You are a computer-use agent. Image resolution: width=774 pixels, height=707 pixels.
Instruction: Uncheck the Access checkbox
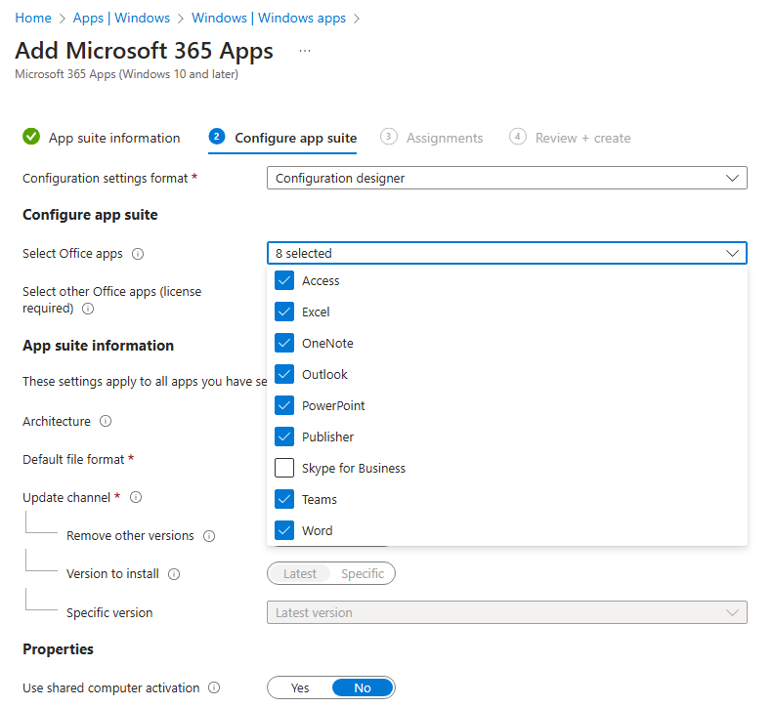pos(284,280)
